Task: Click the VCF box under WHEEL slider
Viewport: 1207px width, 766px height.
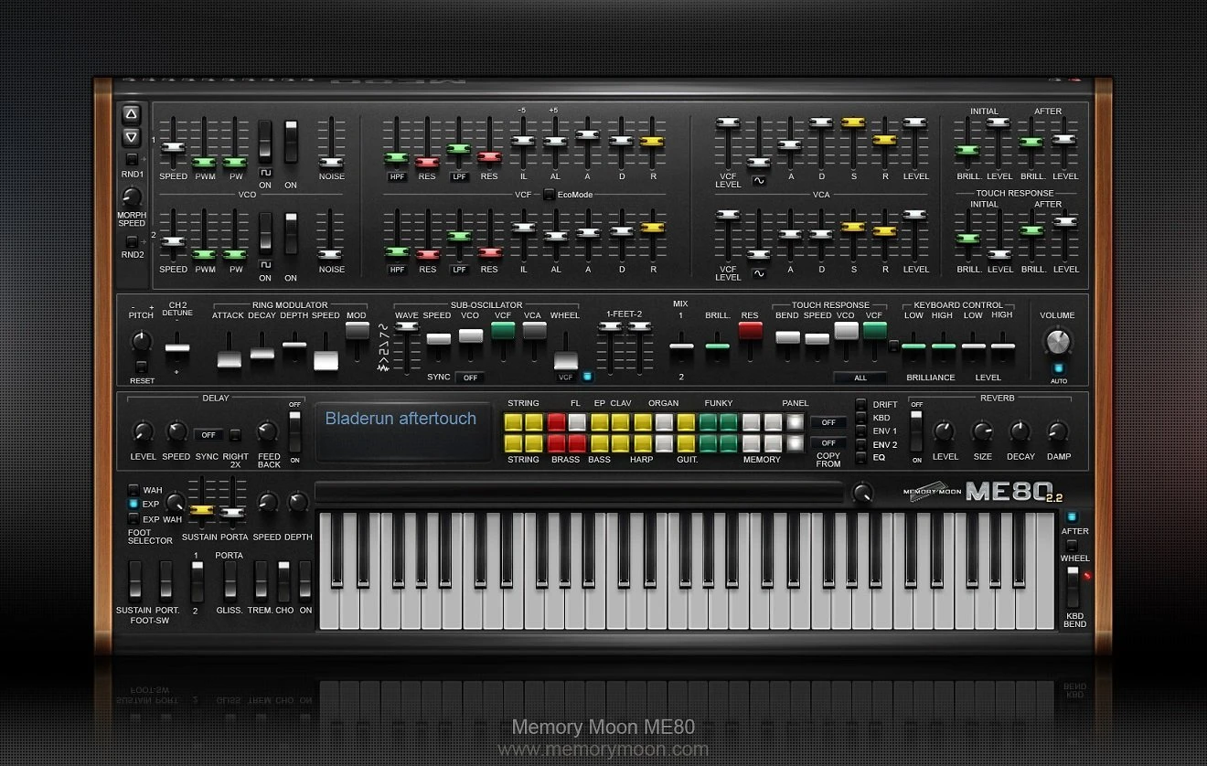Action: [x=566, y=377]
